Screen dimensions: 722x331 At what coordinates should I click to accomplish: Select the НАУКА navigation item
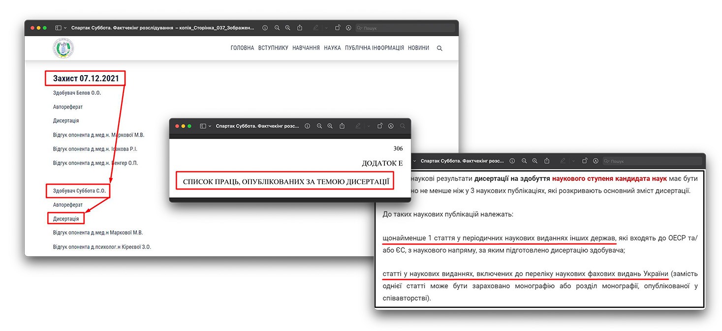coord(332,48)
